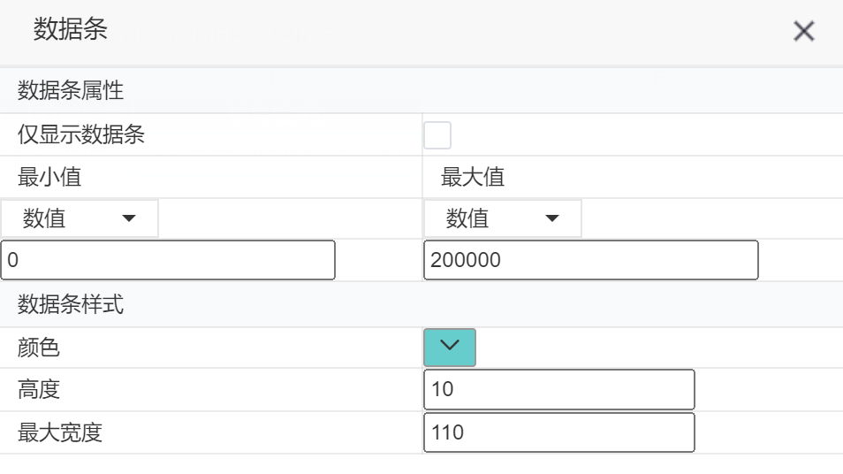Image resolution: width=843 pixels, height=474 pixels.
Task: Click the 最大宽度 field showing 110
Action: [559, 432]
